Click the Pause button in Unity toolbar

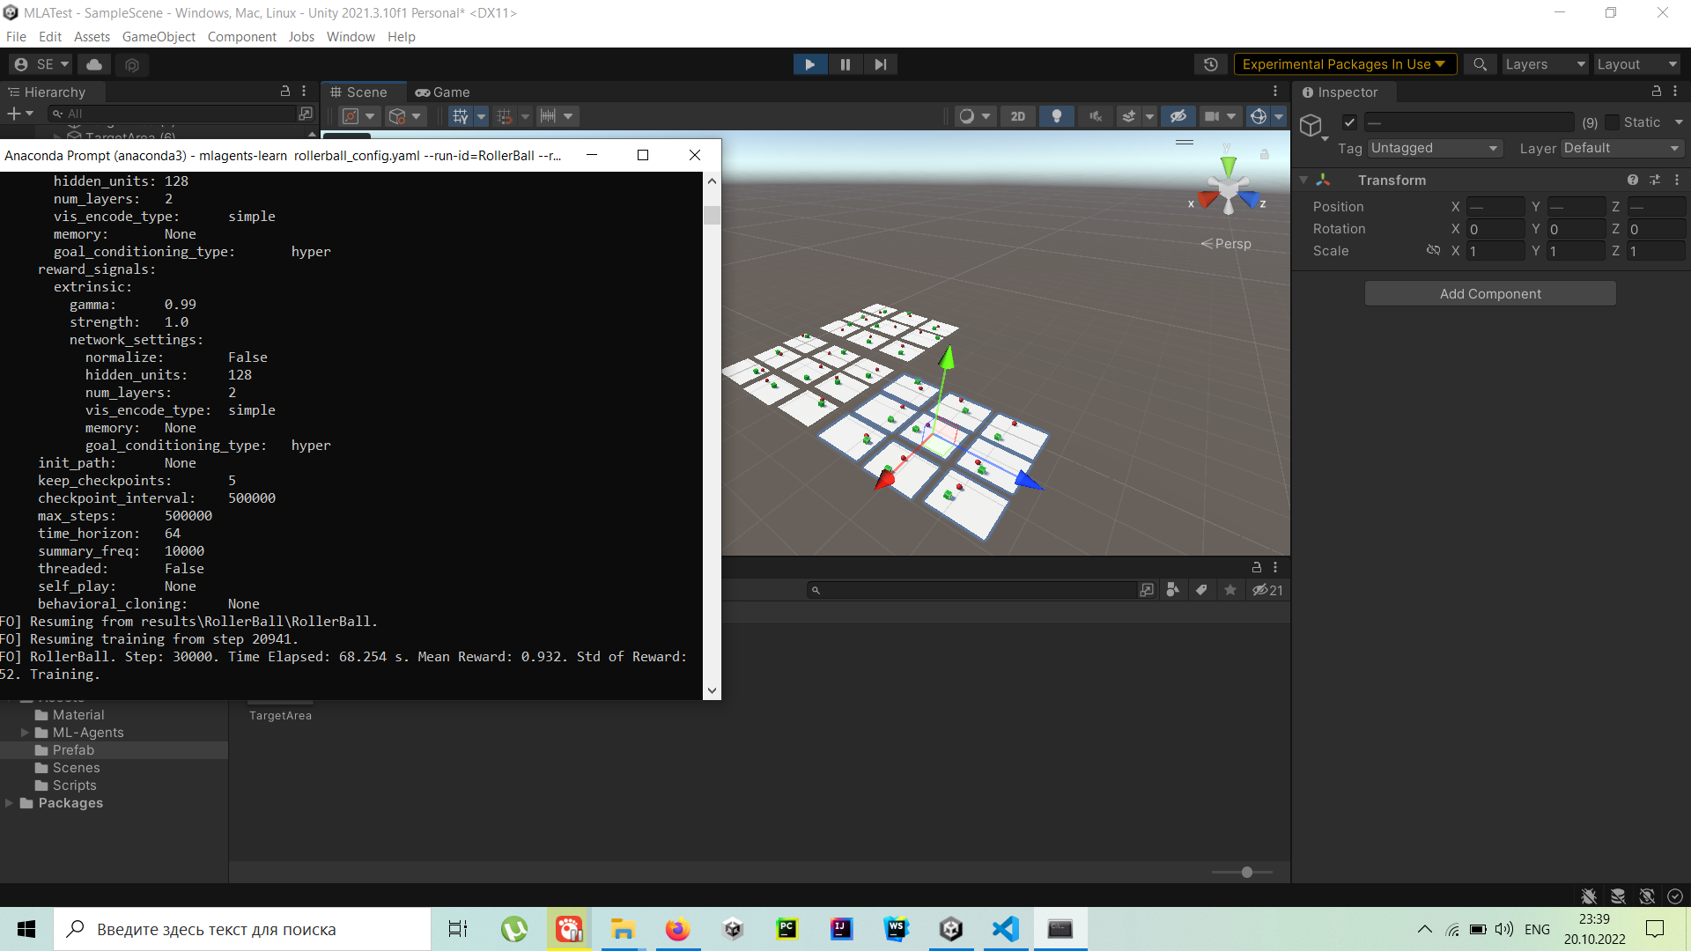click(845, 64)
